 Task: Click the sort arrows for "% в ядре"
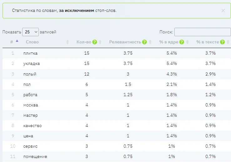[x=187, y=42]
